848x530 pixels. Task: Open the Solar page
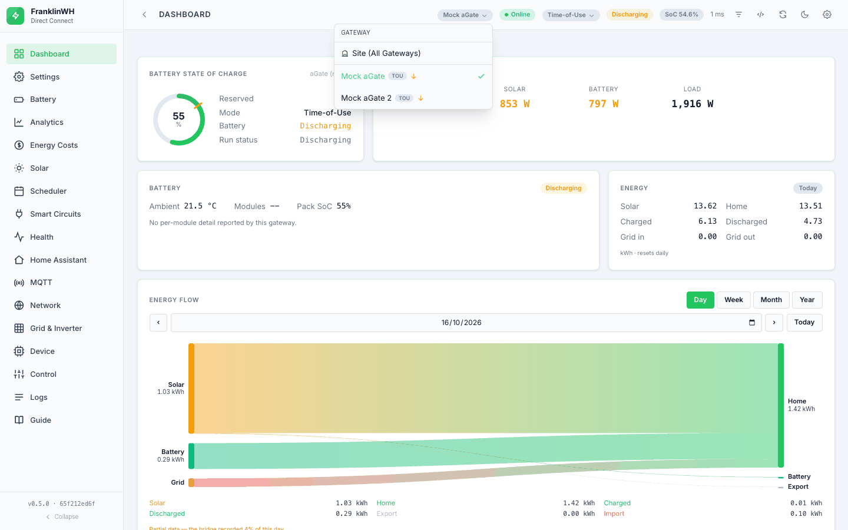(x=61, y=168)
